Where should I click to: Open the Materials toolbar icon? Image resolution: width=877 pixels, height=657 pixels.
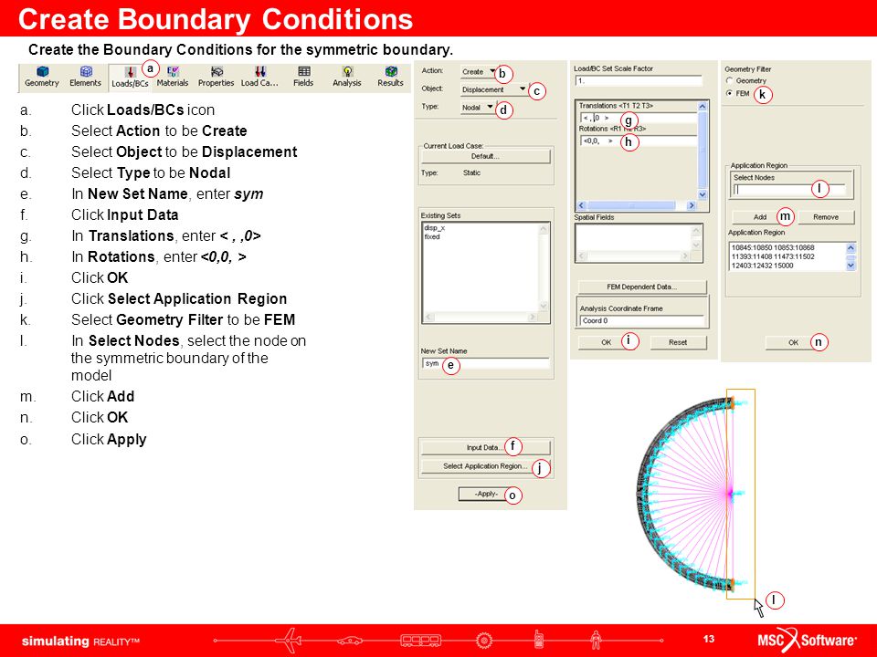point(173,77)
